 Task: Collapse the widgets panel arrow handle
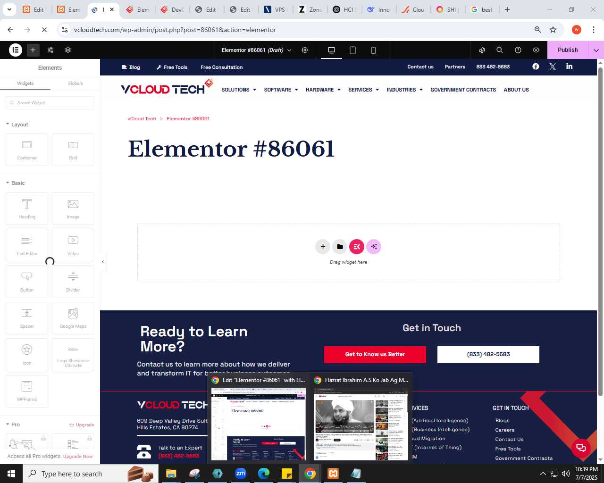[x=103, y=261]
